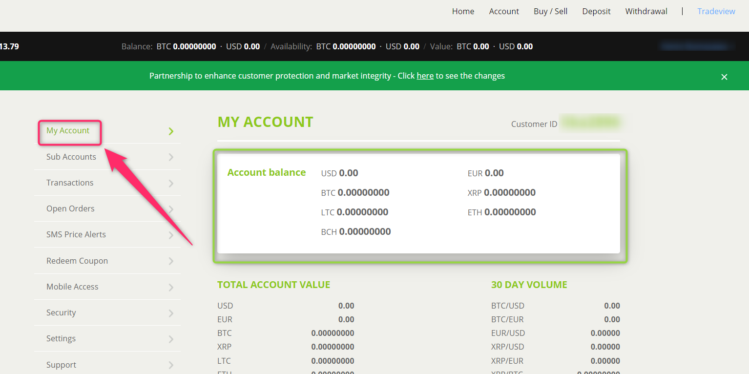
Task: Click the chevron next to My Account
Action: pyautogui.click(x=171, y=131)
